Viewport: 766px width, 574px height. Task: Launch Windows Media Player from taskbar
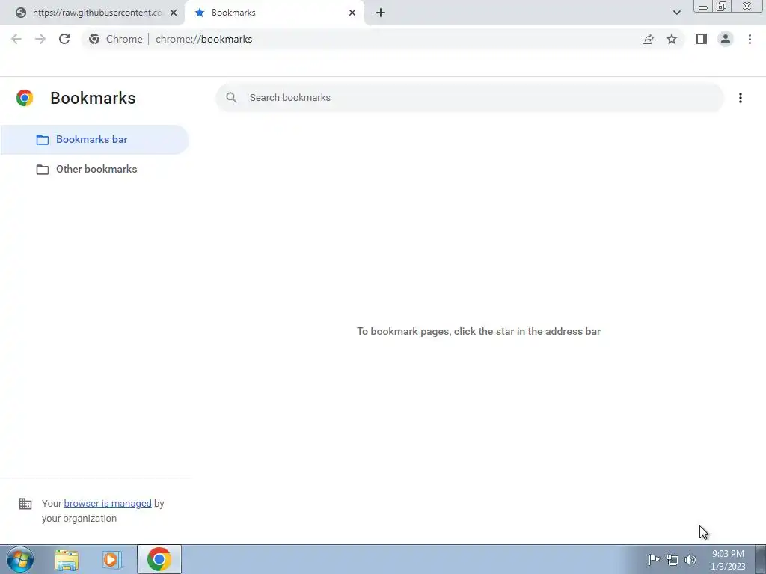(112, 559)
